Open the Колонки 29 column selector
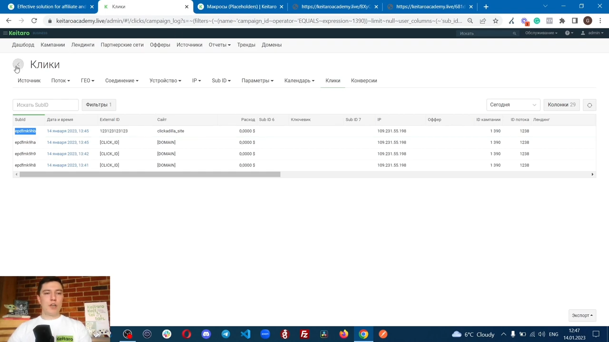Viewport: 609px width, 342px height. tap(561, 105)
